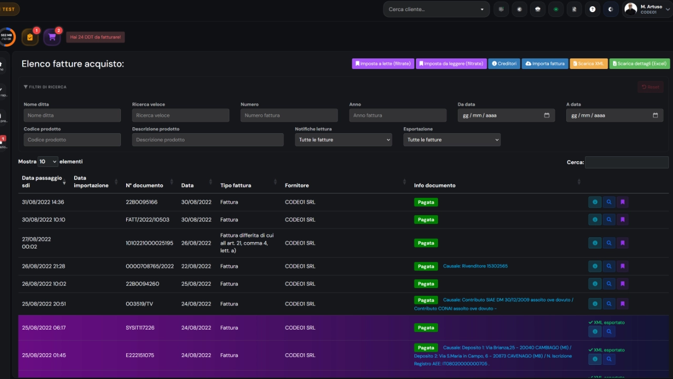Focus the Codice prodotto input field

pyautogui.click(x=72, y=139)
